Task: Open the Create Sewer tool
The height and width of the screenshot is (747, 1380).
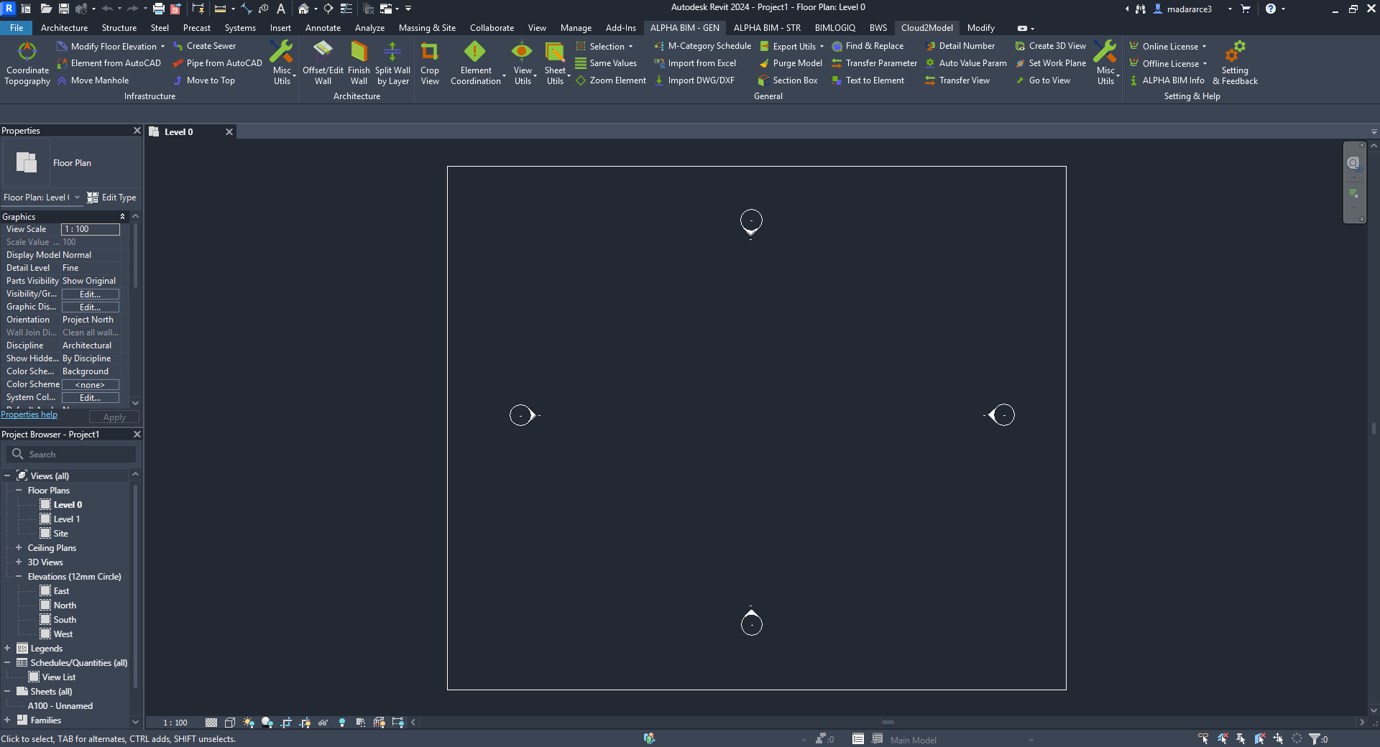Action: [x=204, y=46]
